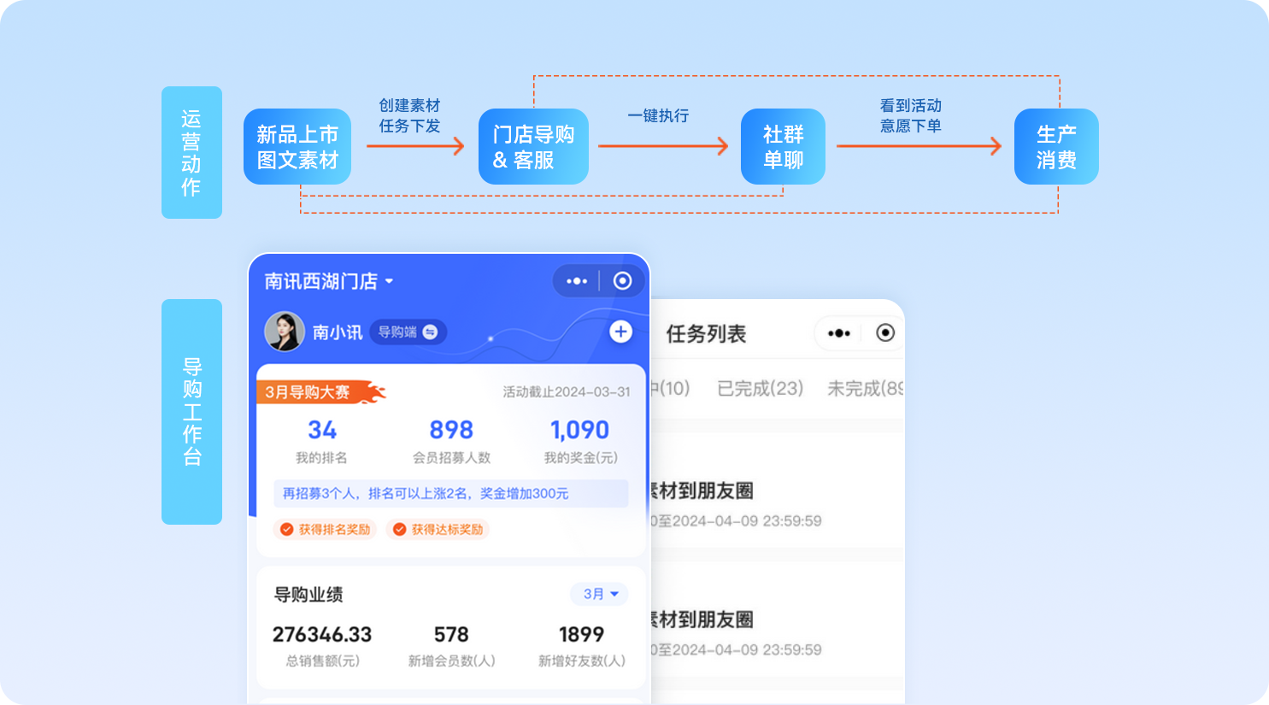Switch to the 未完成 tab in task list

point(865,389)
